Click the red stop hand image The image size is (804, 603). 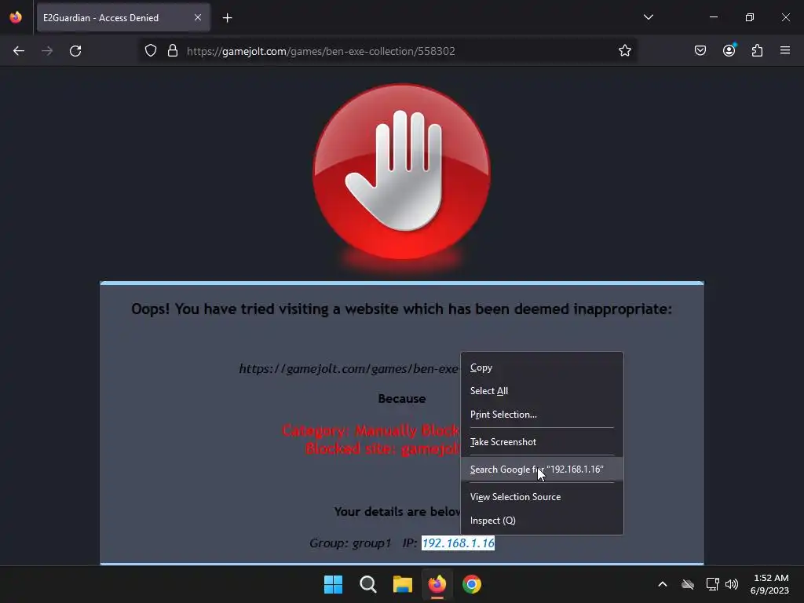[401, 172]
